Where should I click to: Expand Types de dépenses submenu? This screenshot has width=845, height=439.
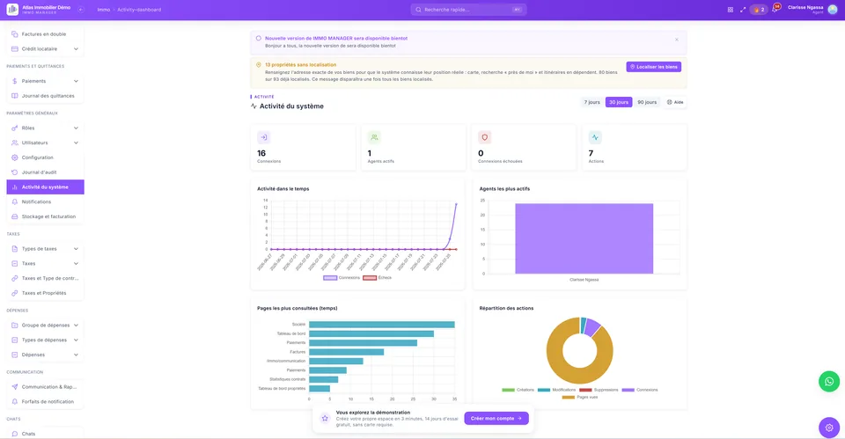click(45, 340)
